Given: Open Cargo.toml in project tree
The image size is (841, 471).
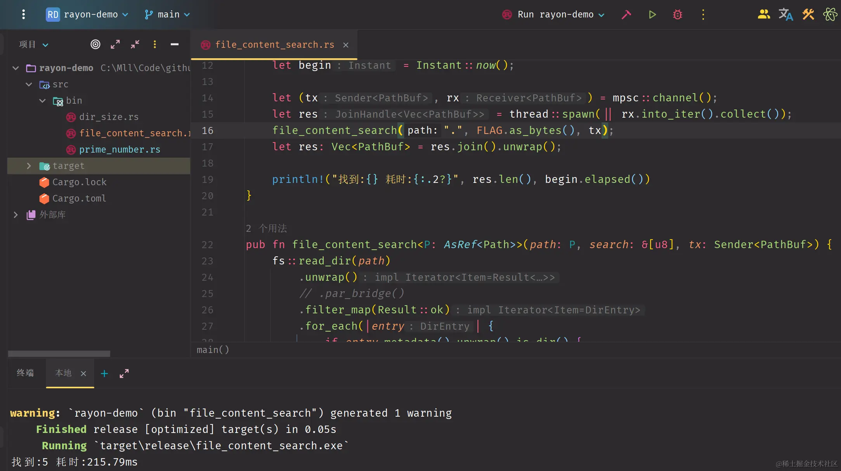Looking at the screenshot, I should click(79, 198).
